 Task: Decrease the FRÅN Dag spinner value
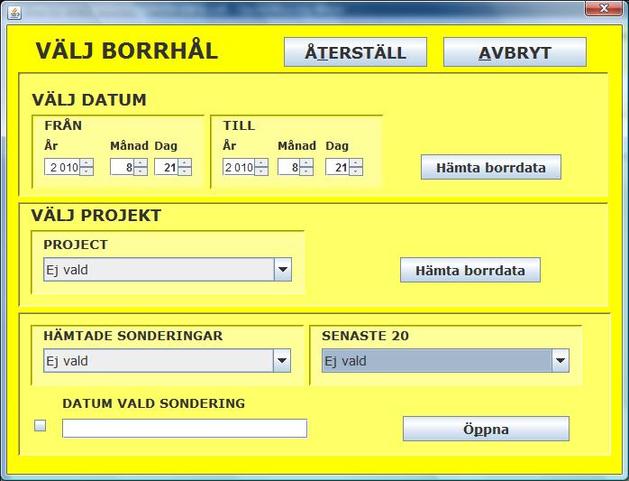(185, 171)
